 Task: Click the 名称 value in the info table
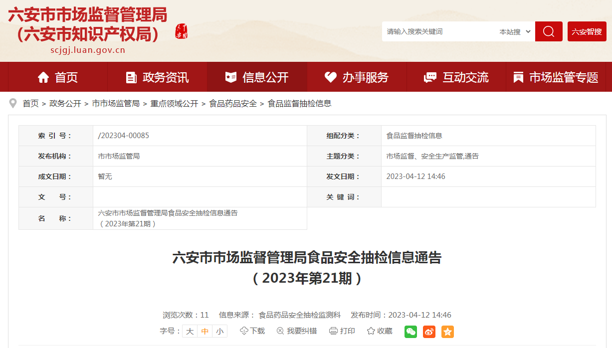click(168, 218)
